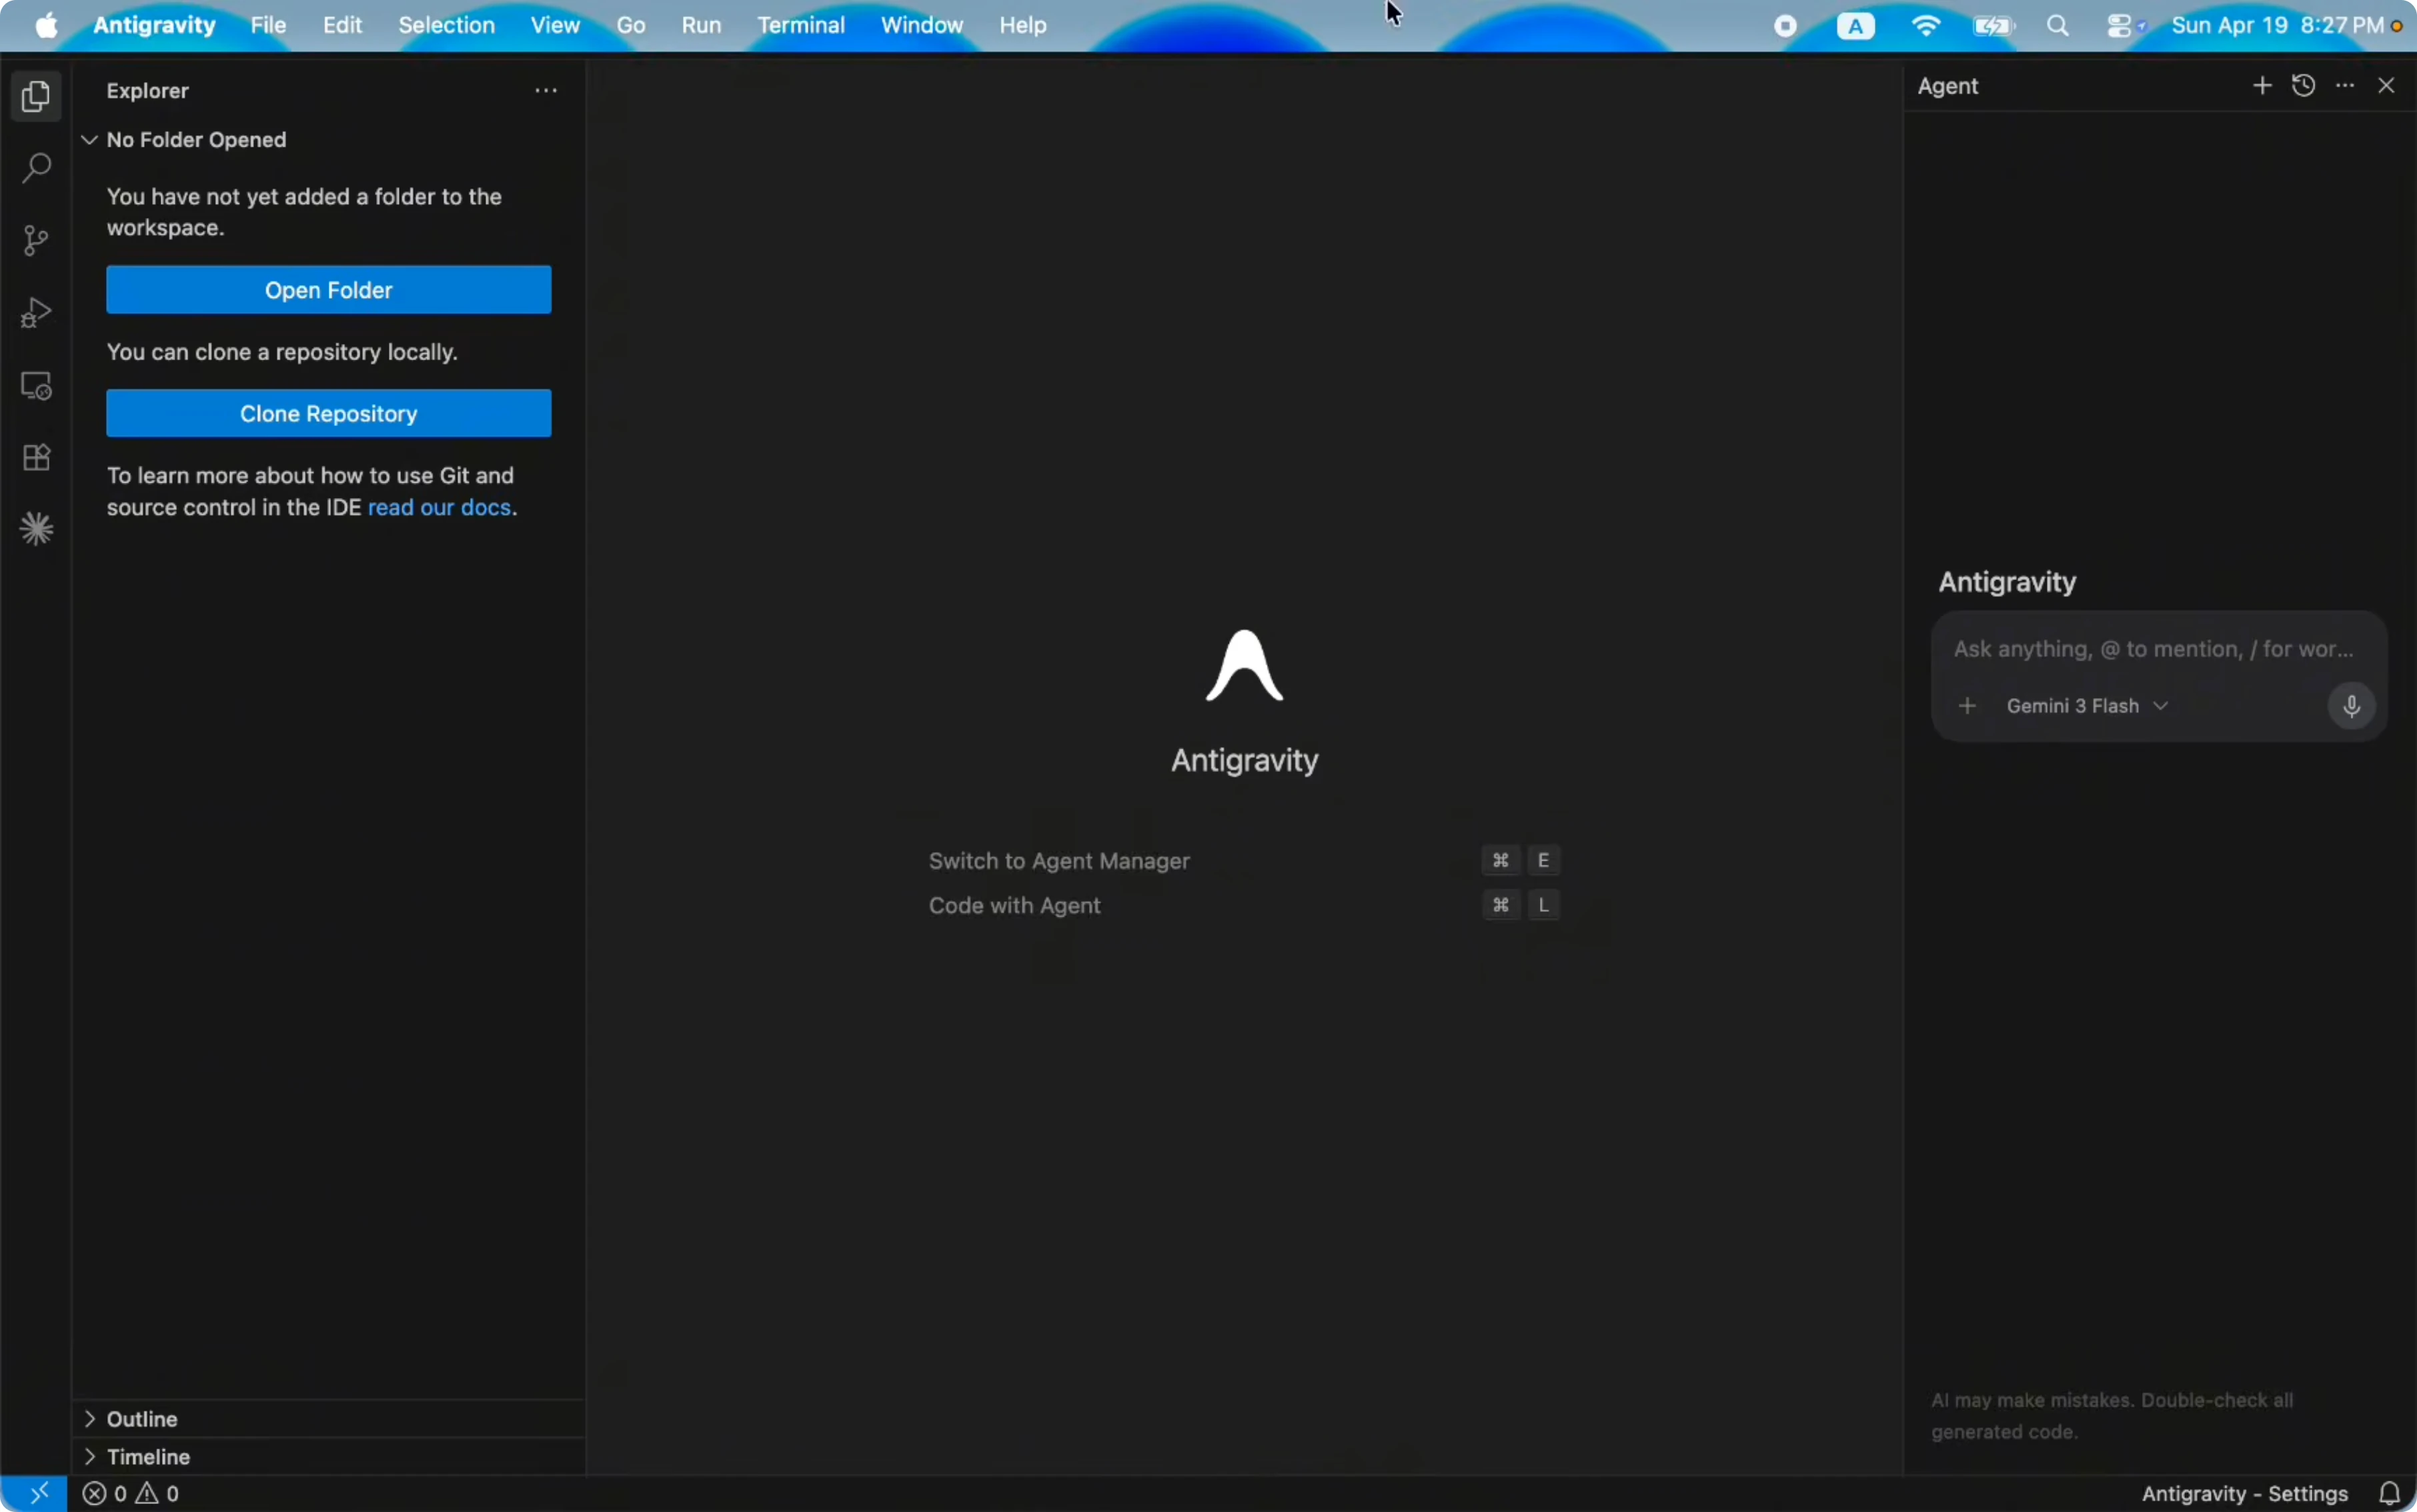Click the Wi-Fi status icon

[1925, 26]
